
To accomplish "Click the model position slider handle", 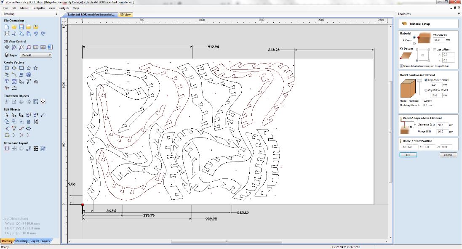I will point(419,81).
